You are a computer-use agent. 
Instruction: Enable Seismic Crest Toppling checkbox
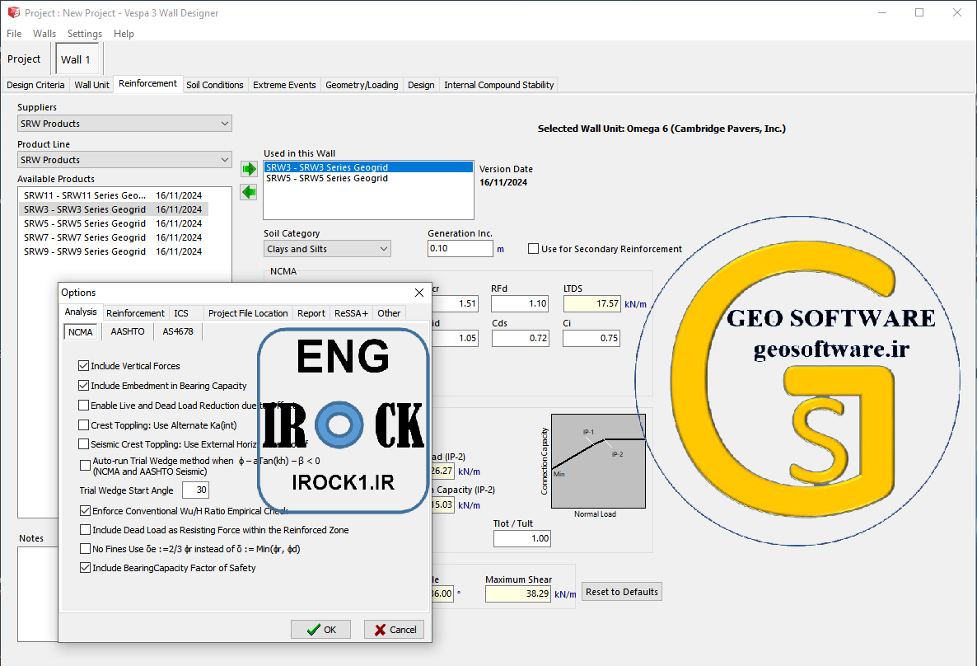point(83,444)
